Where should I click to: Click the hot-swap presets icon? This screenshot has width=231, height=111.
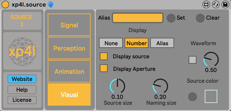click(216, 5)
